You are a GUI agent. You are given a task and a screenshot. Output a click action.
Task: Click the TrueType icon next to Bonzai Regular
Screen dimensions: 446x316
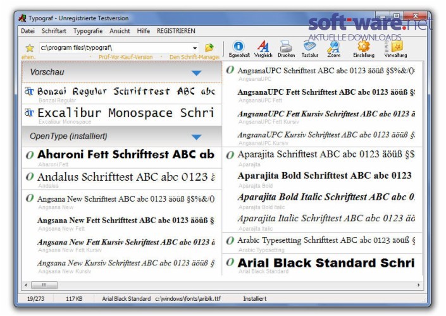(x=29, y=91)
